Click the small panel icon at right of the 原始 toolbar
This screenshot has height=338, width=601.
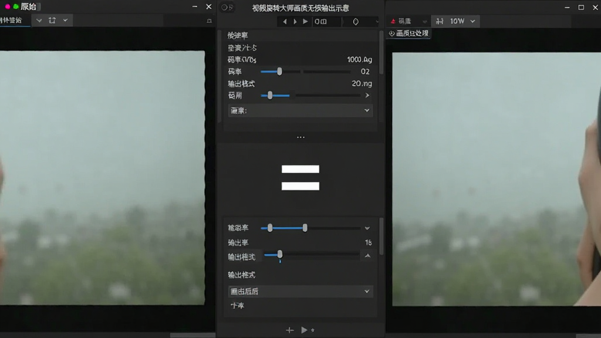click(210, 21)
